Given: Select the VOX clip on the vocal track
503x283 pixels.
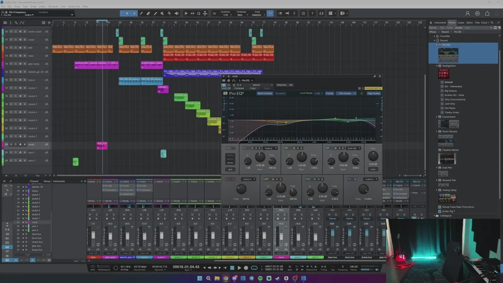Looking at the screenshot, I should pyautogui.click(x=102, y=145).
